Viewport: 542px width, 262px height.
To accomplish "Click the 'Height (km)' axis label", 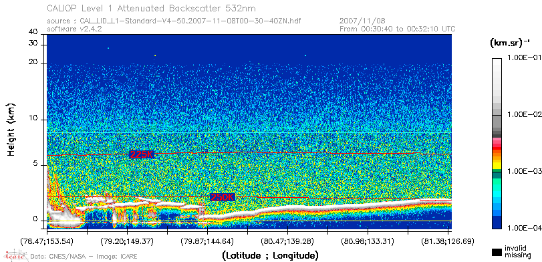I will point(11,130).
